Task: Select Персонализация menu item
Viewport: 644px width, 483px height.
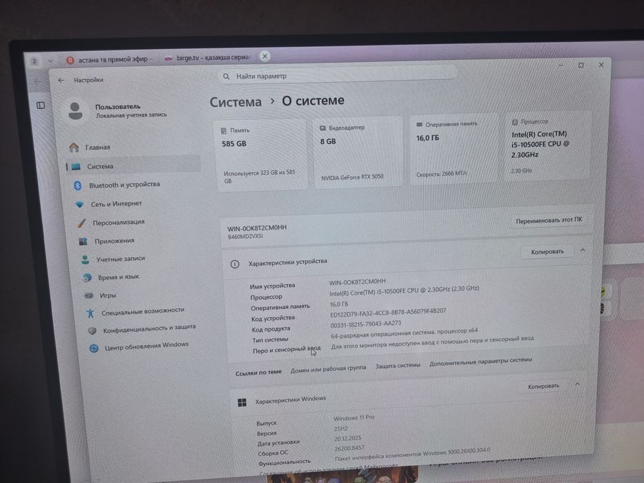Action: tap(119, 222)
